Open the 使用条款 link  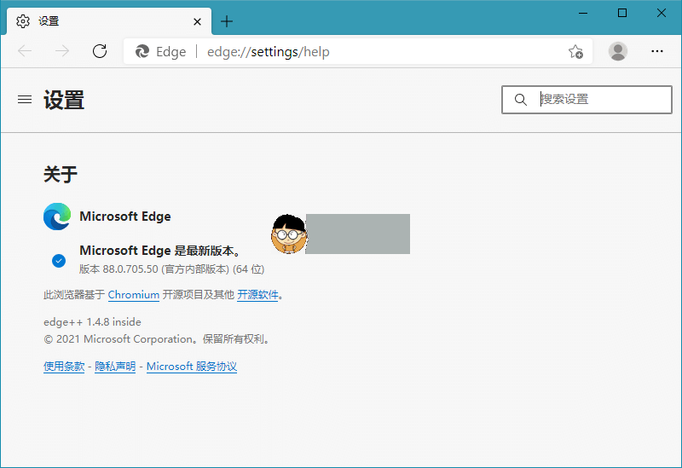64,367
